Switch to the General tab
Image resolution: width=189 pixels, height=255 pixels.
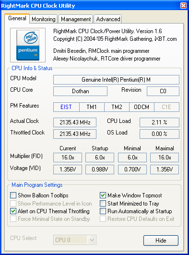click(x=17, y=18)
